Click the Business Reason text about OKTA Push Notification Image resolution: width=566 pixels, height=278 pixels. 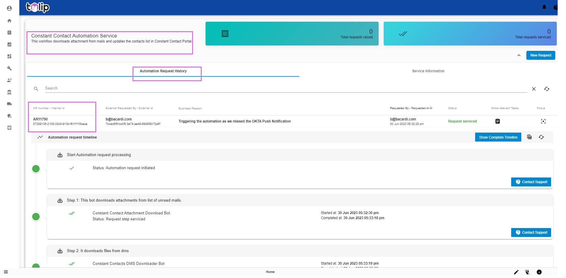[x=234, y=121]
